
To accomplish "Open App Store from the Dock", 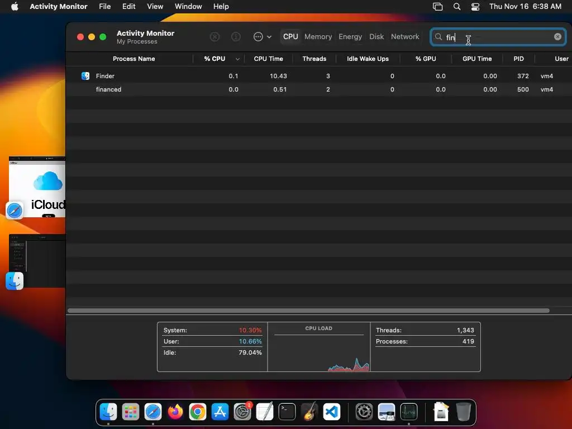I will tap(220, 412).
